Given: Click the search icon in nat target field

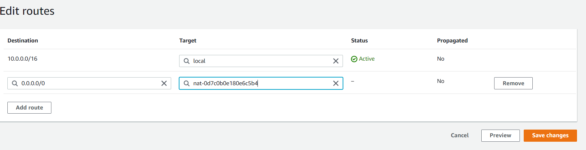Looking at the screenshot, I should click(187, 83).
